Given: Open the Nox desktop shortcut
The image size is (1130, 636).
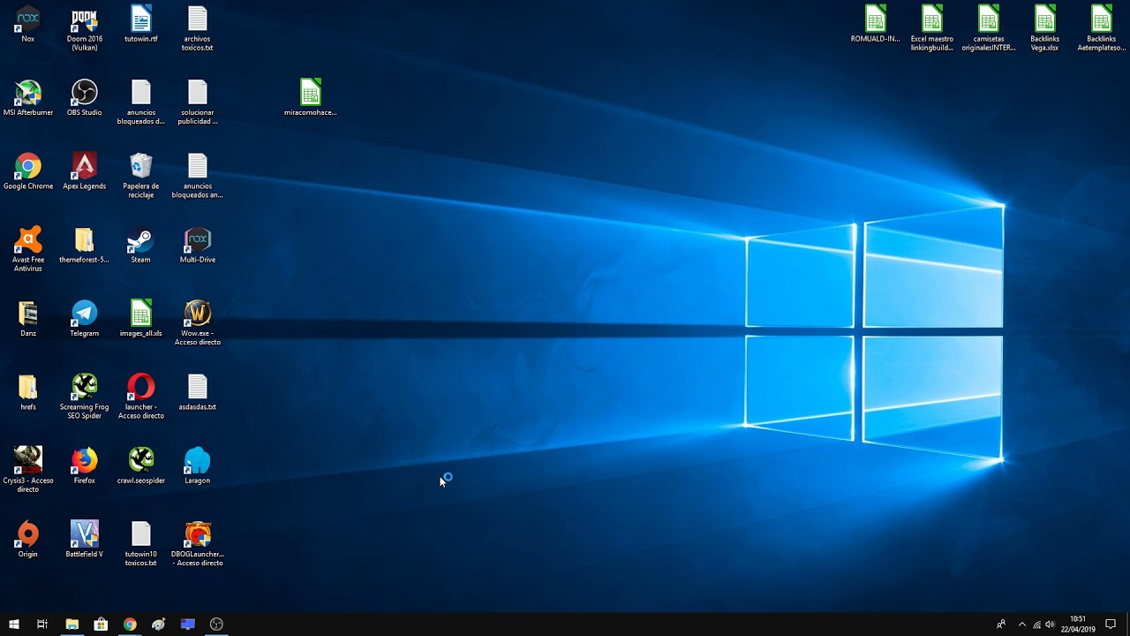Looking at the screenshot, I should click(28, 25).
